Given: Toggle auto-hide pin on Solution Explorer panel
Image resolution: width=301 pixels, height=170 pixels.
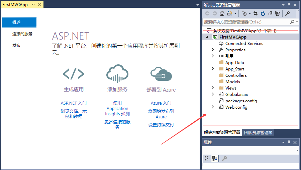Looking at the screenshot, I should coord(289,5).
